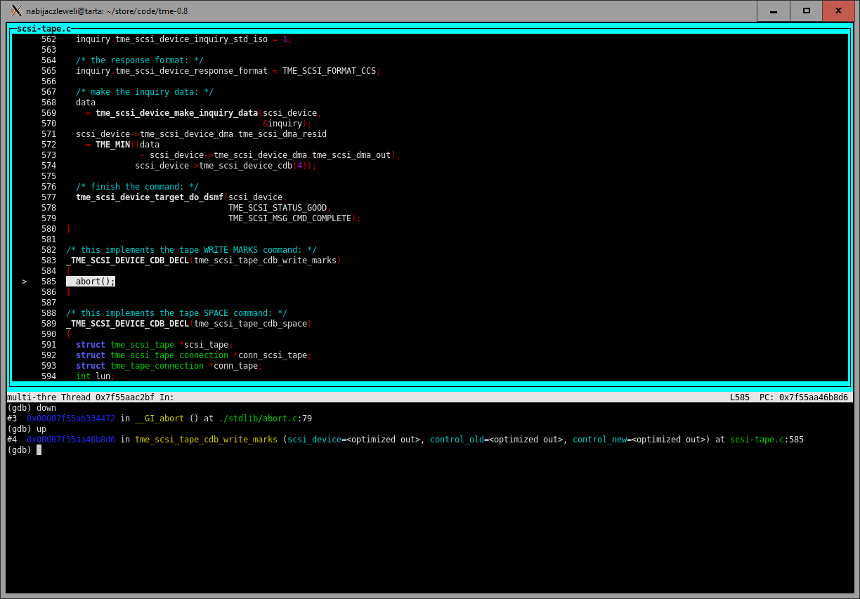Click the current-line marker beside line 585
Screen dimensions: 860x599
[x=24, y=282]
